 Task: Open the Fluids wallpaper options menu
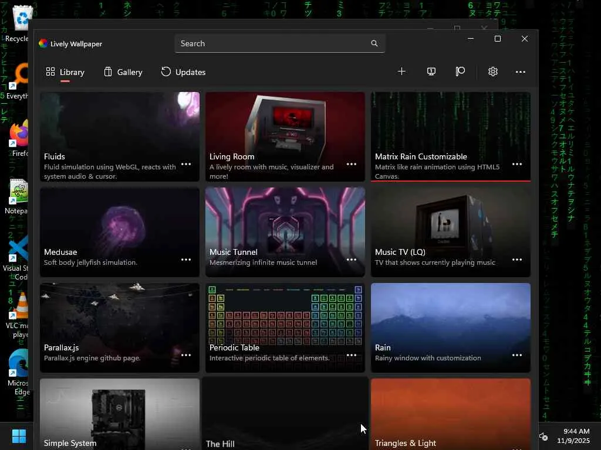tap(186, 164)
